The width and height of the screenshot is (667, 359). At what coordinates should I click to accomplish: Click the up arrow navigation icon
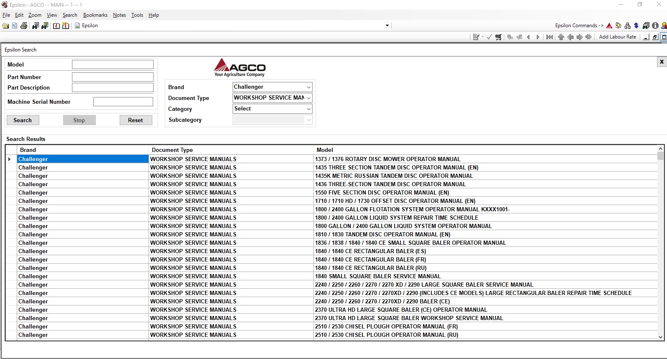pos(561,37)
